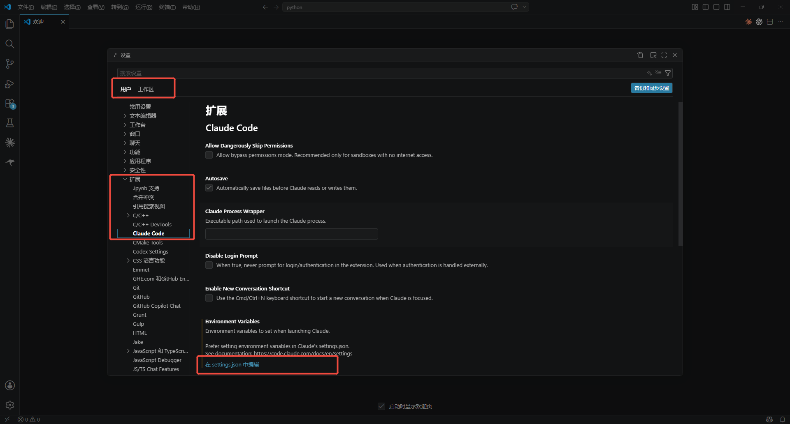
Task: Click the Claude Process Wrapper text field
Action: (x=291, y=234)
